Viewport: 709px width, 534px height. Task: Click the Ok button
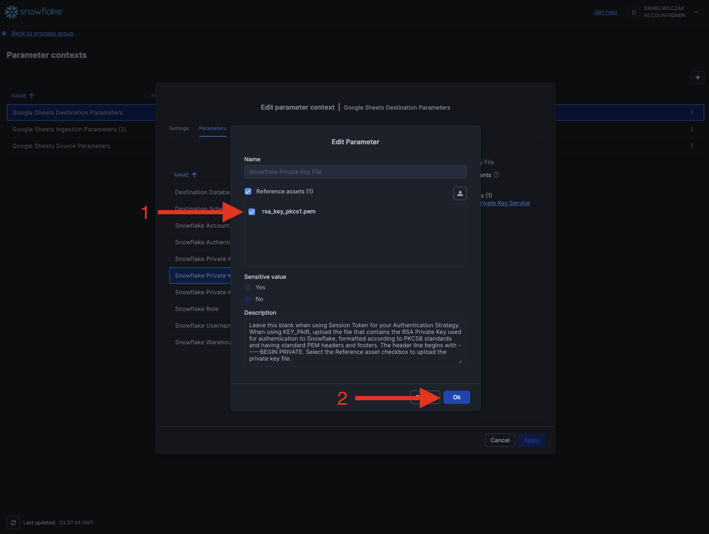click(456, 397)
